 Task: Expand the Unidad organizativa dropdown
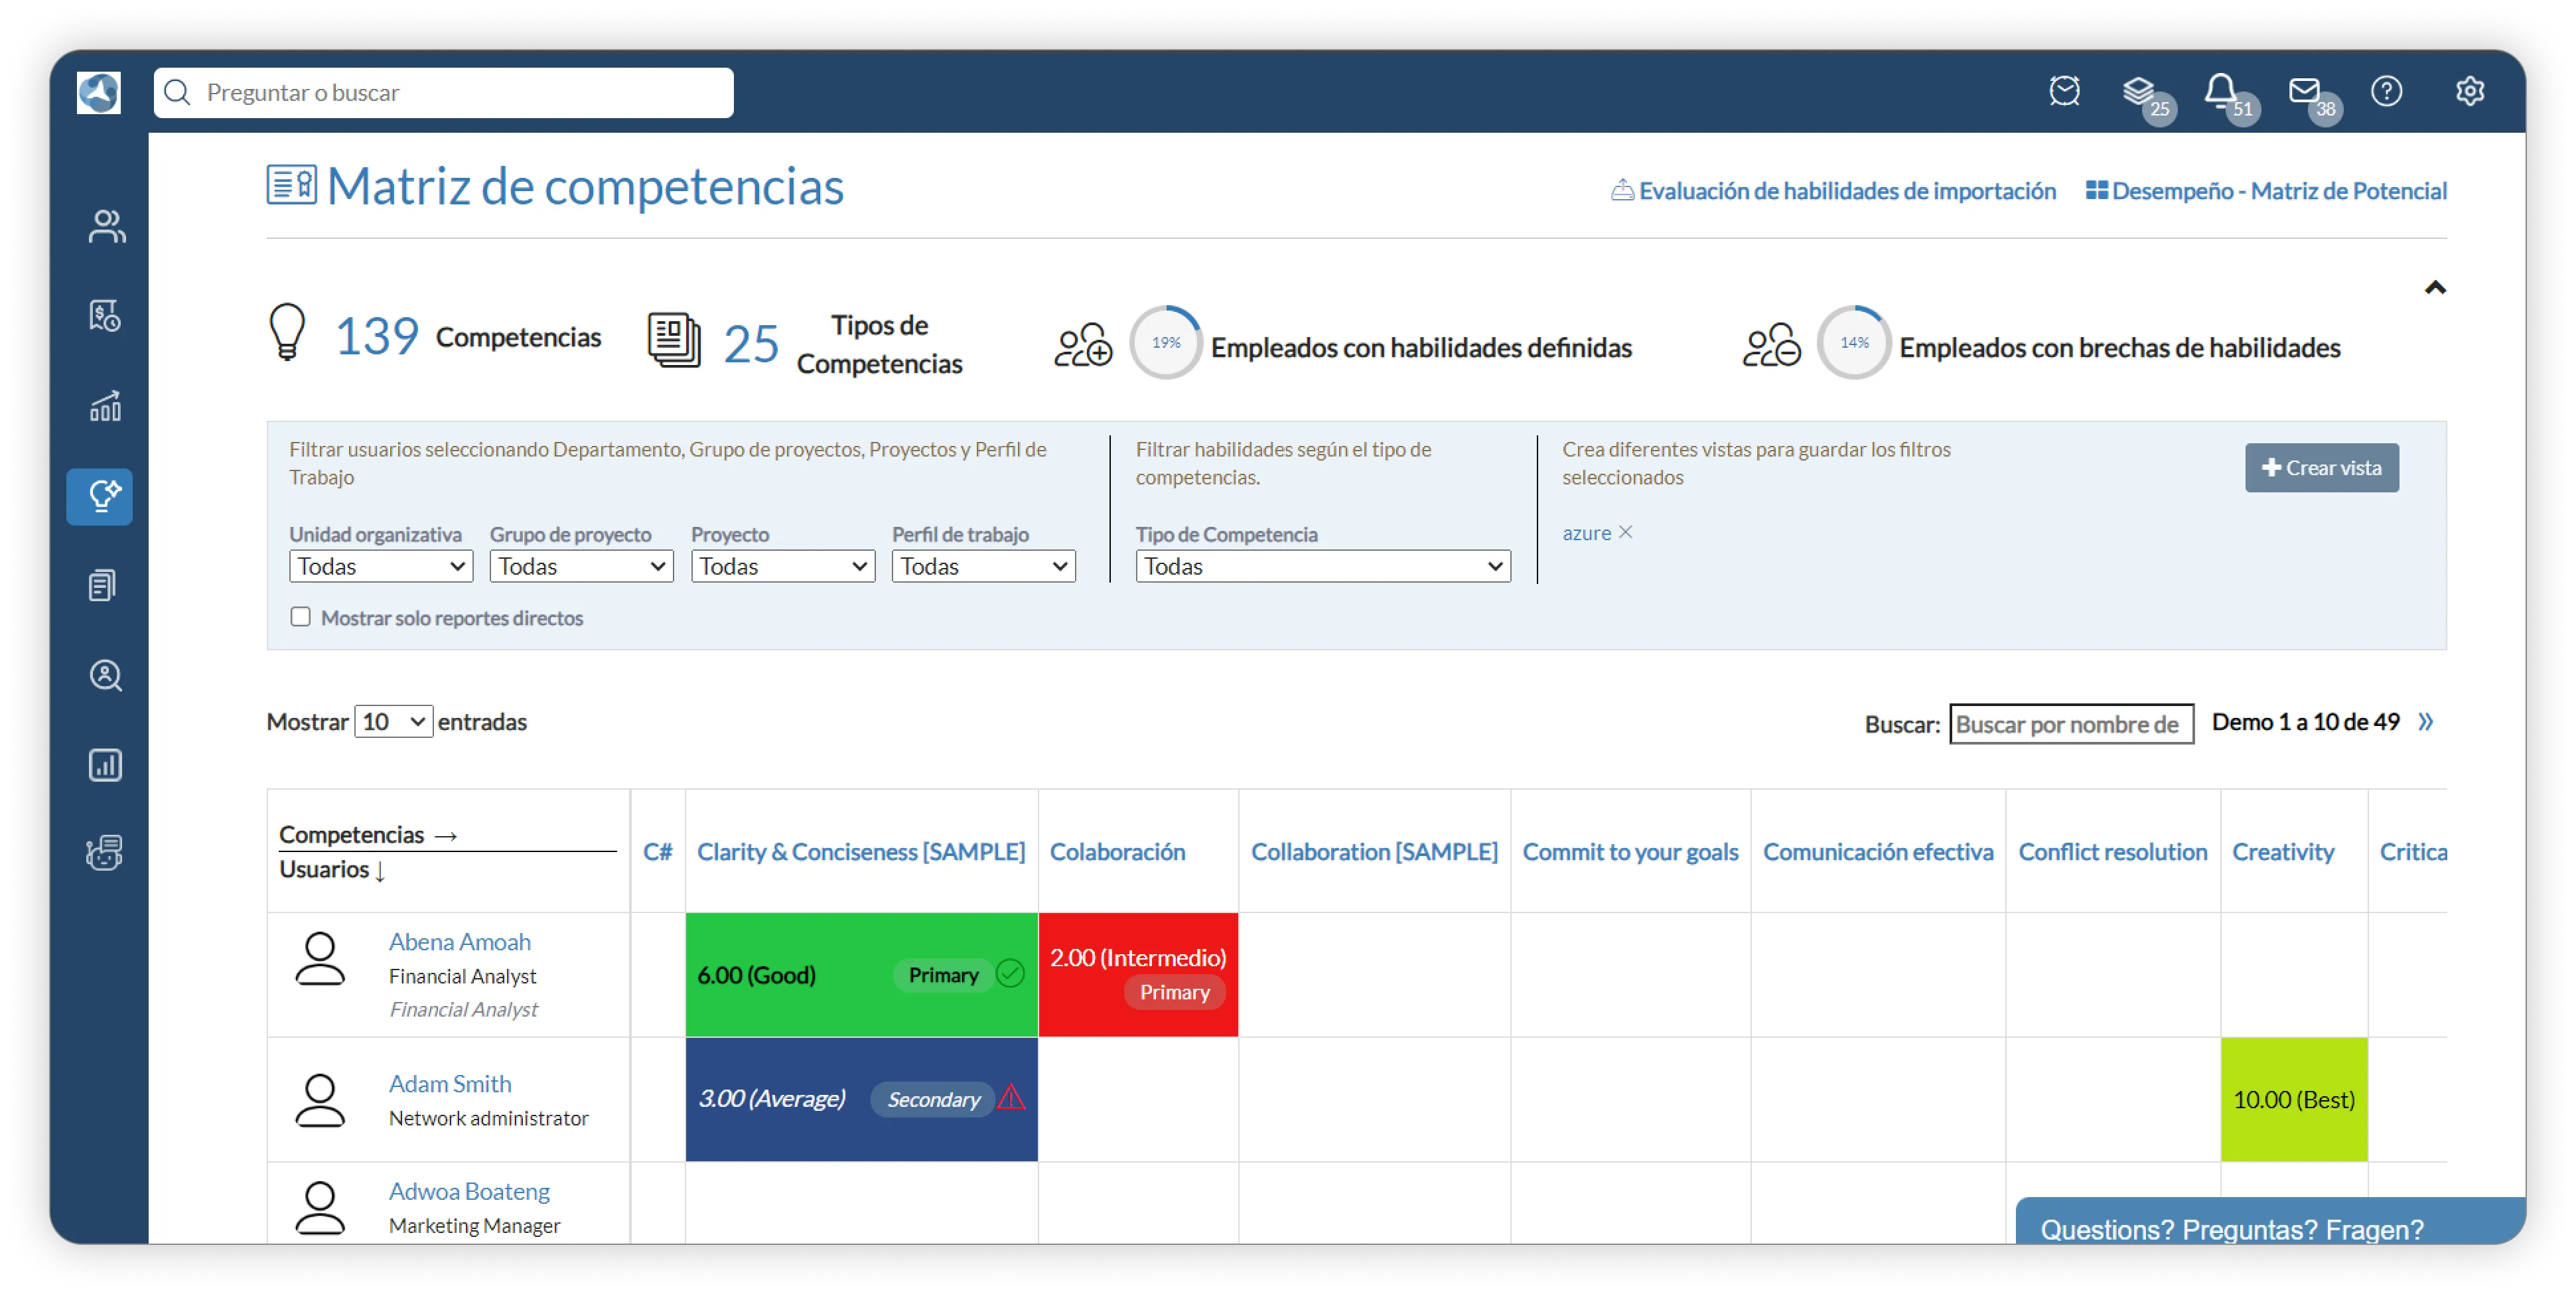click(381, 566)
